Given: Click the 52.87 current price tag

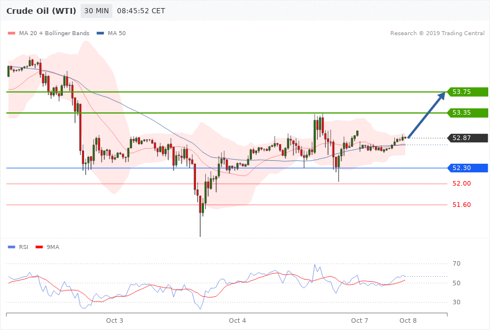Looking at the screenshot, I should click(x=468, y=138).
